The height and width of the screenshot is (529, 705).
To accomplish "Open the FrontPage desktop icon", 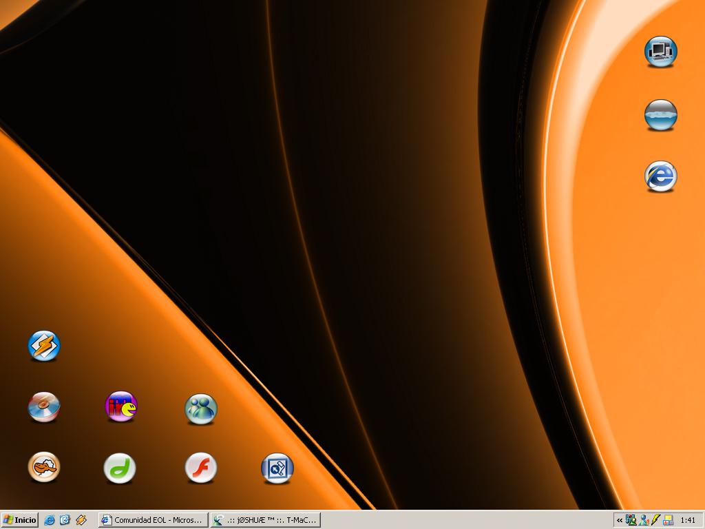I will pos(277,468).
